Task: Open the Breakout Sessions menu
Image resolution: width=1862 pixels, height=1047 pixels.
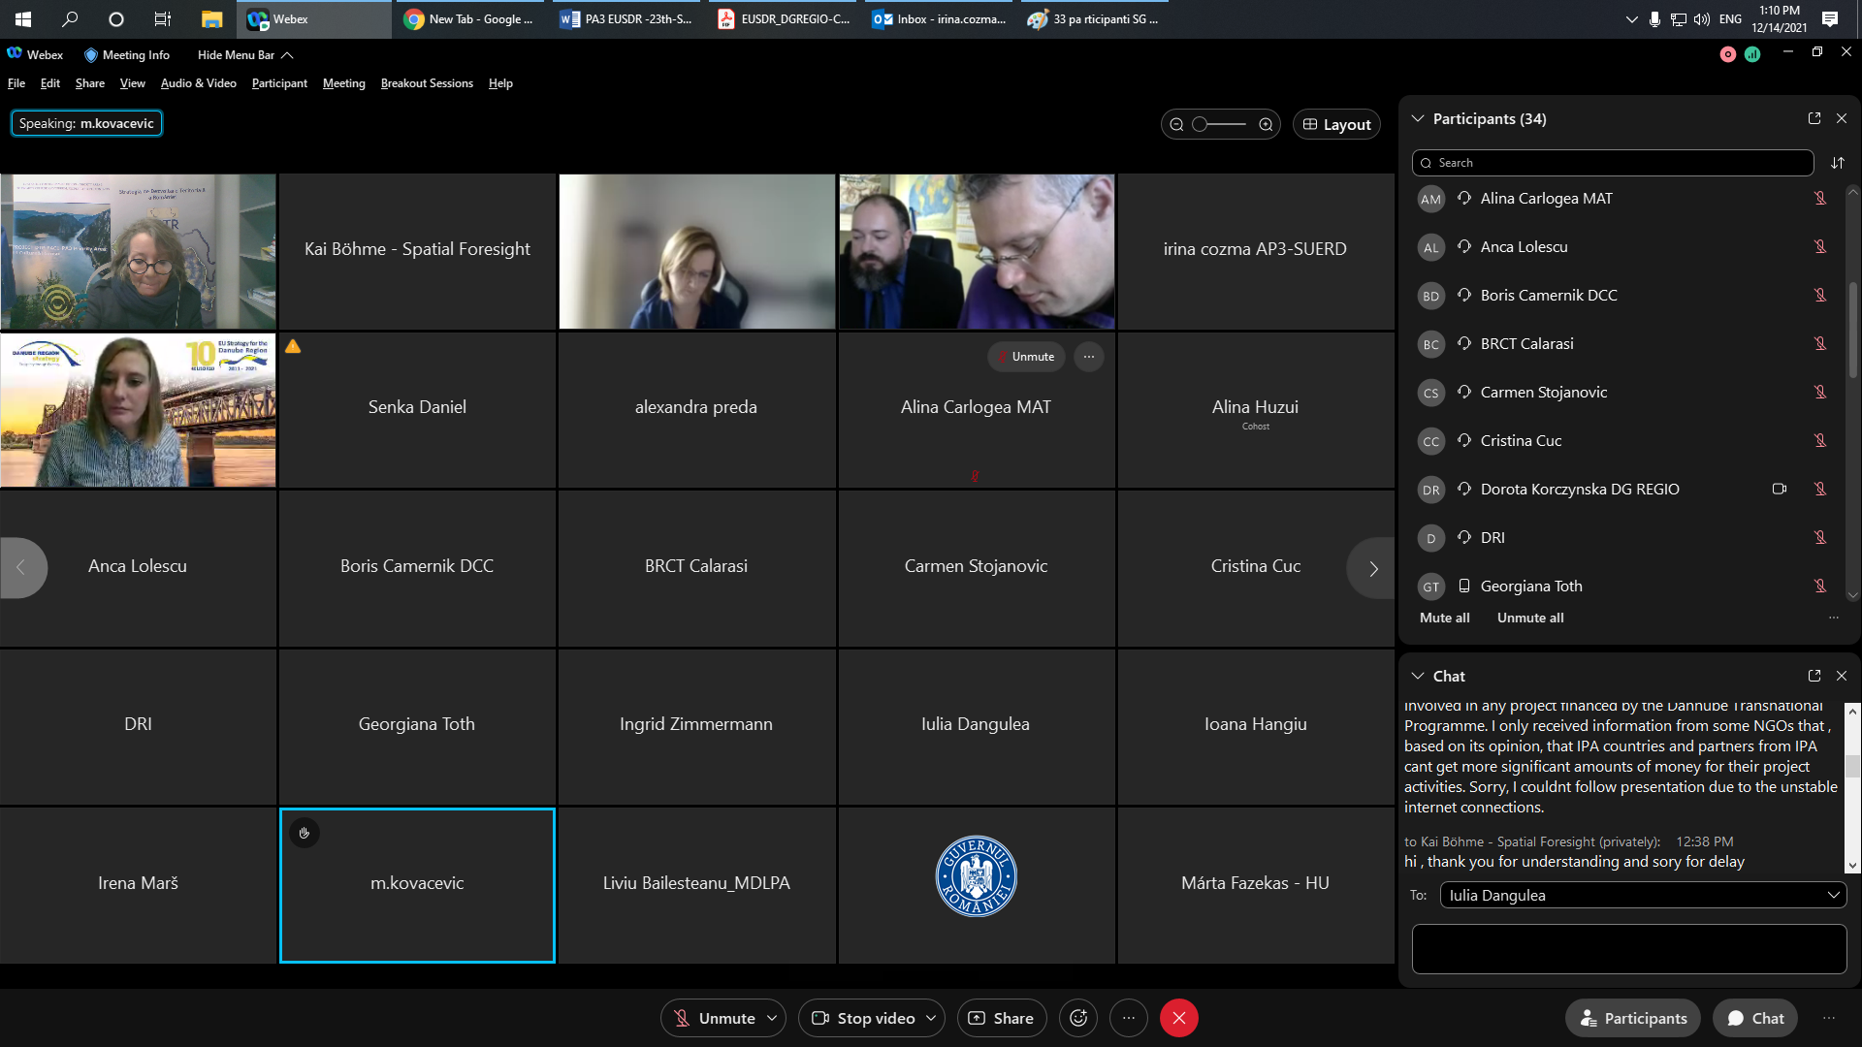Action: coord(427,83)
